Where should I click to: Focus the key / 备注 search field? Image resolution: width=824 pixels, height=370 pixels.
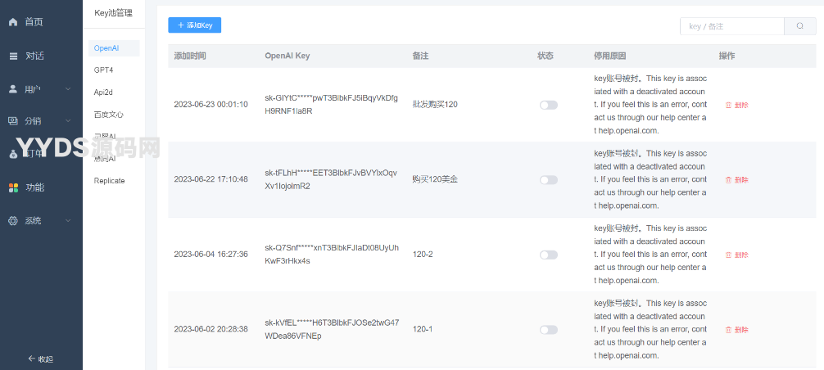[731, 26]
